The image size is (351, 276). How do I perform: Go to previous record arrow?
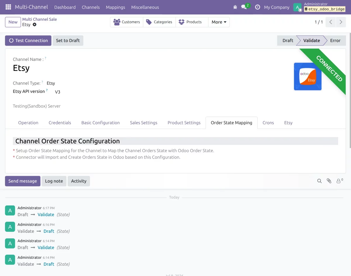(331, 22)
